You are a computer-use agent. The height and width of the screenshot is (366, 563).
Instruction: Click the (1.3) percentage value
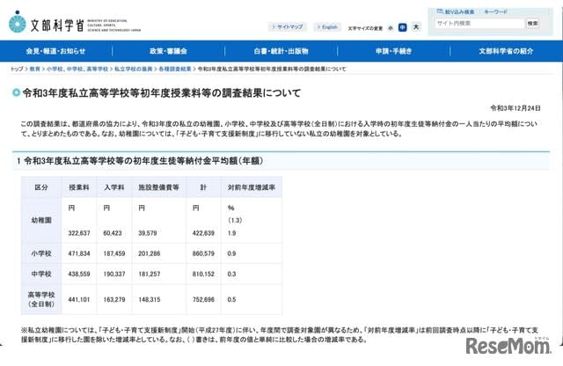click(235, 220)
